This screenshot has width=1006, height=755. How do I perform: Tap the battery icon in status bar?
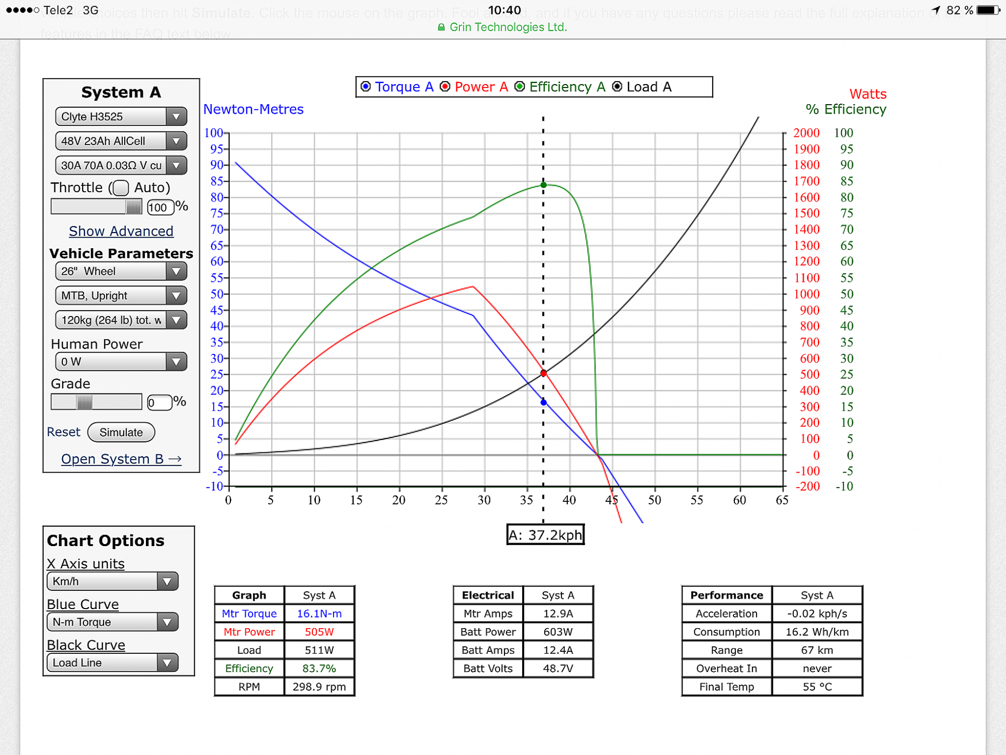988,10
